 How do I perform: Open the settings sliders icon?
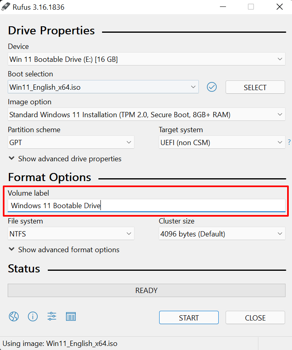[x=52, y=316]
